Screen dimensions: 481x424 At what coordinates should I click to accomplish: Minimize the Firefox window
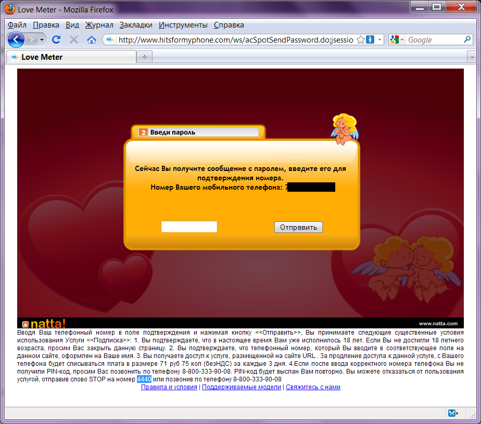pyautogui.click(x=420, y=7)
